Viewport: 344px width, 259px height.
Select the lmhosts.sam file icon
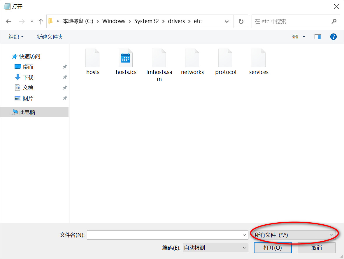click(x=159, y=58)
